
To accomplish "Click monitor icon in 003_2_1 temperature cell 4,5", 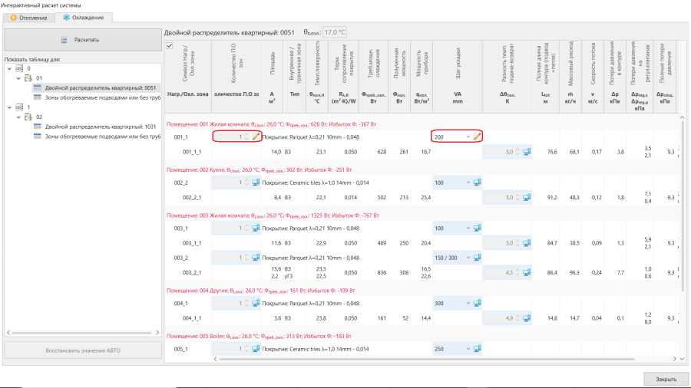I will (x=527, y=272).
